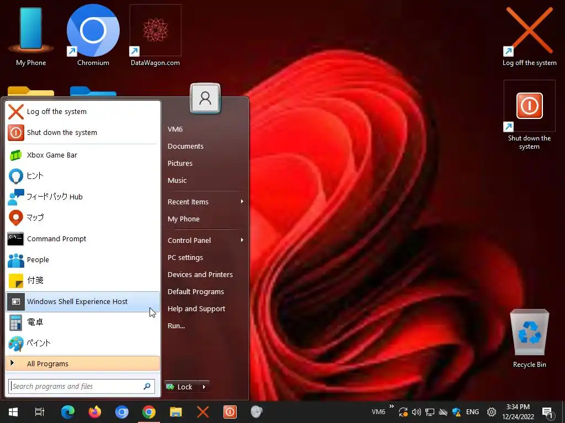The image size is (565, 423).
Task: Open the Recycle Bin
Action: click(529, 338)
